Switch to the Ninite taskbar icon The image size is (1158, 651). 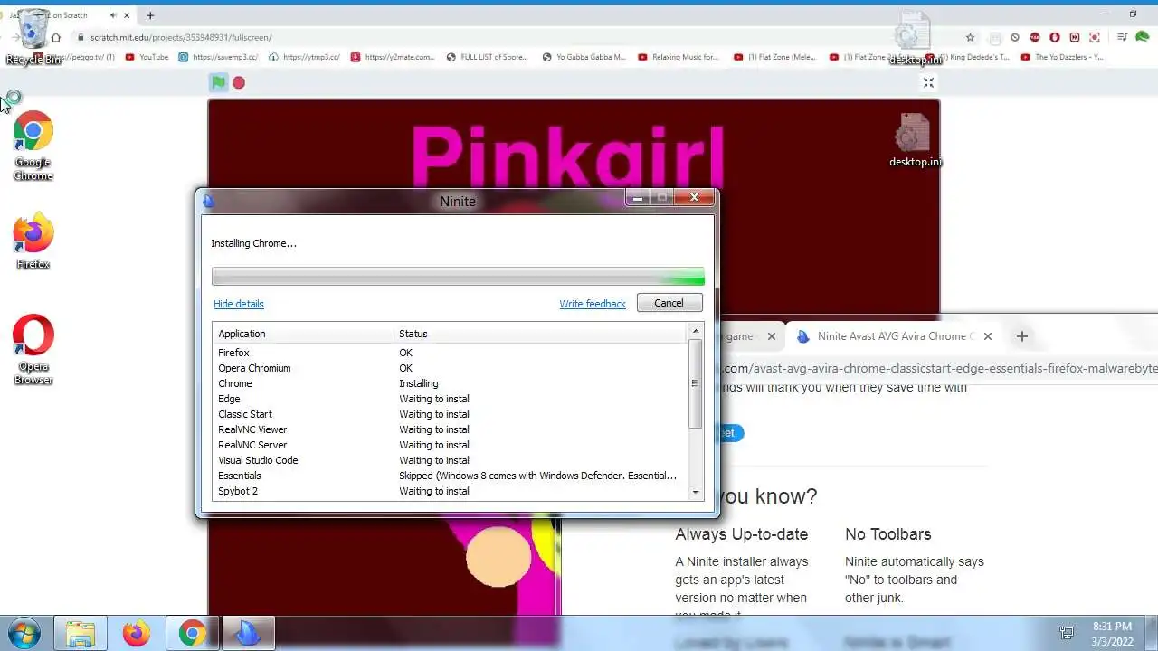(x=247, y=633)
